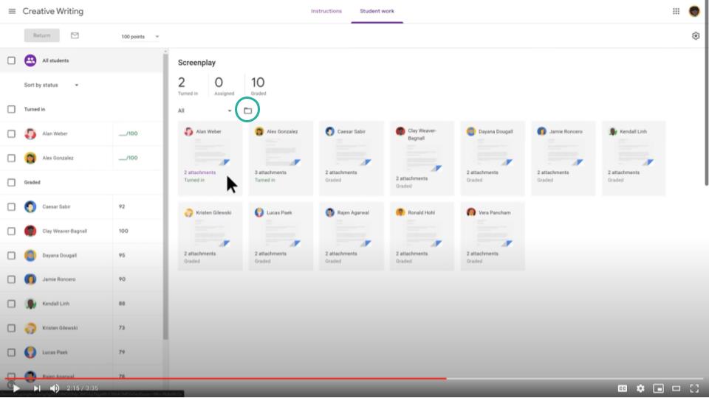Toggle closed captions on video
Image resolution: width=709 pixels, height=398 pixels.
[623, 388]
